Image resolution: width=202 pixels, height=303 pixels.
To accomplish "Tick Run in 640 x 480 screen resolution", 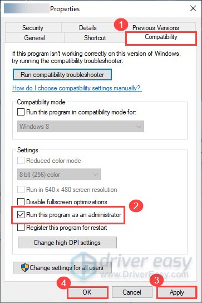I will click(x=21, y=189).
